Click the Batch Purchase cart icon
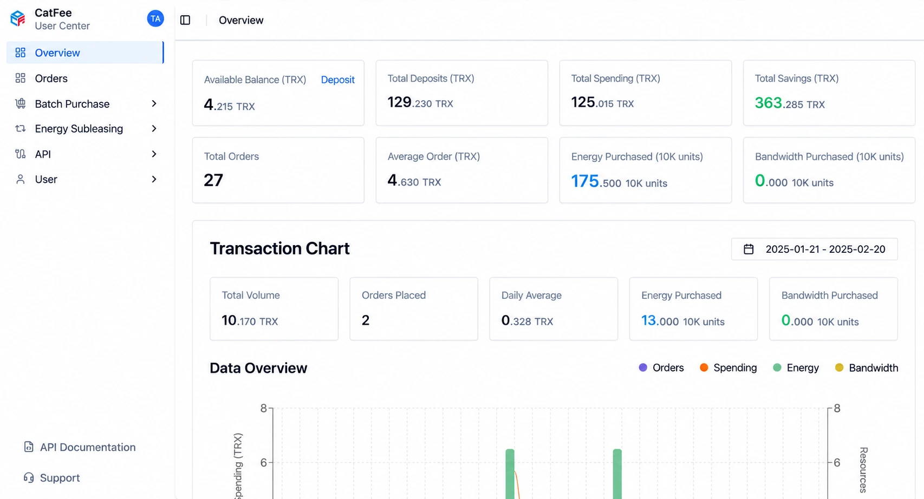The image size is (924, 499). click(21, 103)
